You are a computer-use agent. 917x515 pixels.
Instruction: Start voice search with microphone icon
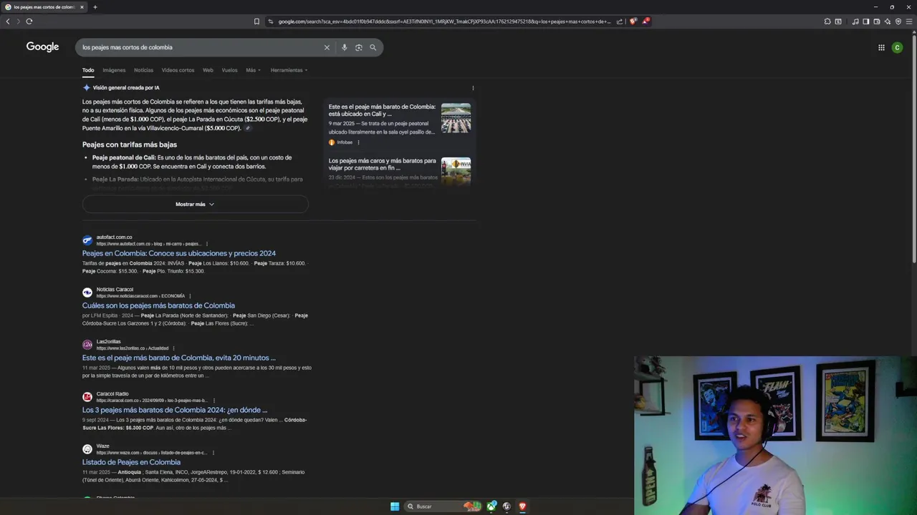coord(345,47)
